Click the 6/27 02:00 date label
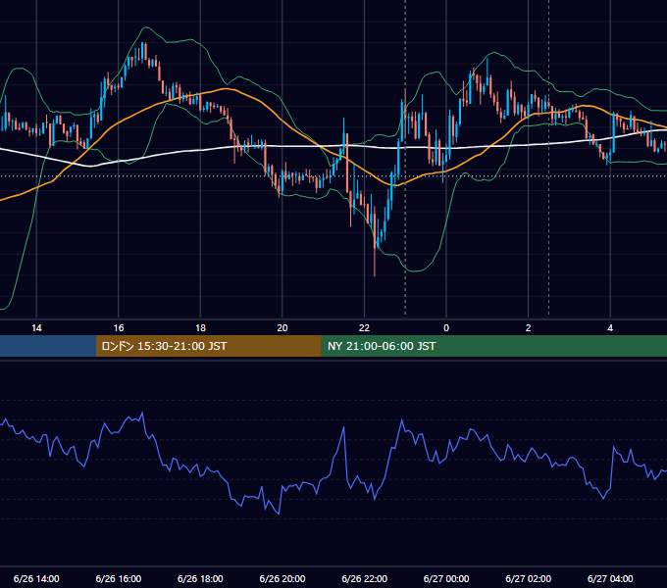Image resolution: width=667 pixels, height=588 pixels. tap(529, 578)
